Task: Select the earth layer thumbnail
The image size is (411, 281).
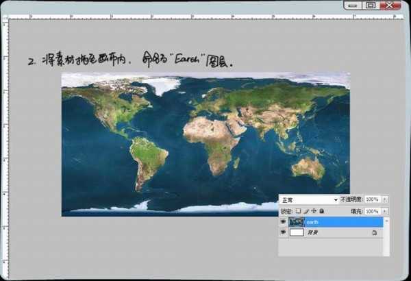Action: pos(297,222)
